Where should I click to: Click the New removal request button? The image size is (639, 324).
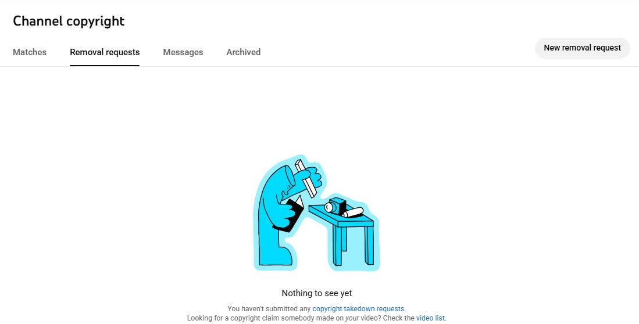[583, 48]
